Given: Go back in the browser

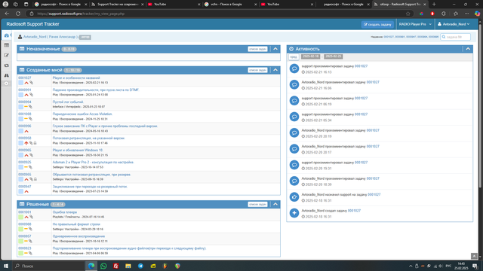Looking at the screenshot, I should pyautogui.click(x=7, y=14).
